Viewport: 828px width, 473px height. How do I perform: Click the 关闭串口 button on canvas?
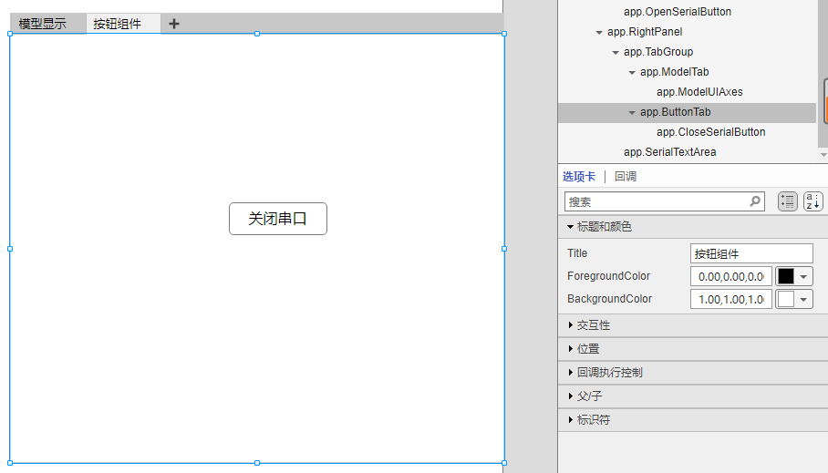pos(278,219)
